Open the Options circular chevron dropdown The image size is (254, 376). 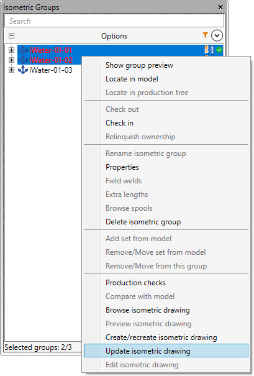217,35
